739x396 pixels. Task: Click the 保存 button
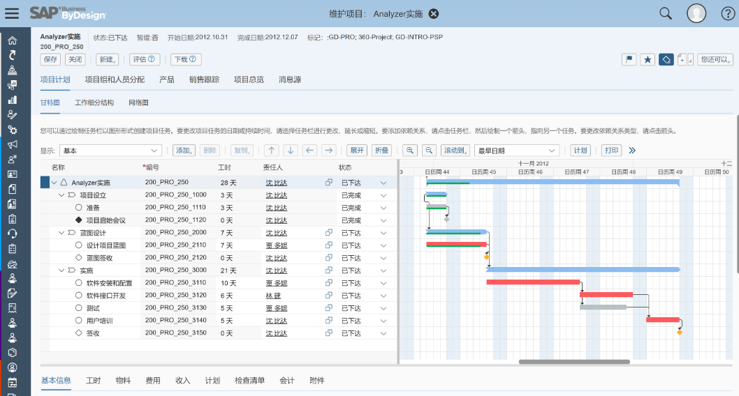tap(51, 60)
